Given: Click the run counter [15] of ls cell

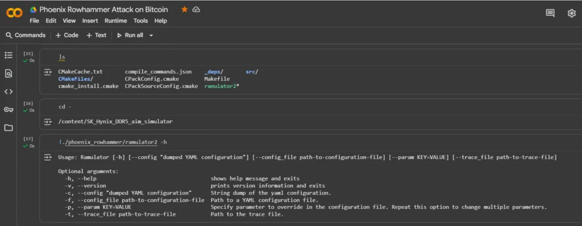Looking at the screenshot, I should (x=28, y=53).
